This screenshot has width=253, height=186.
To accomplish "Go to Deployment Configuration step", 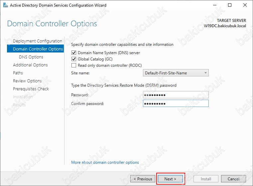I will [38, 41].
